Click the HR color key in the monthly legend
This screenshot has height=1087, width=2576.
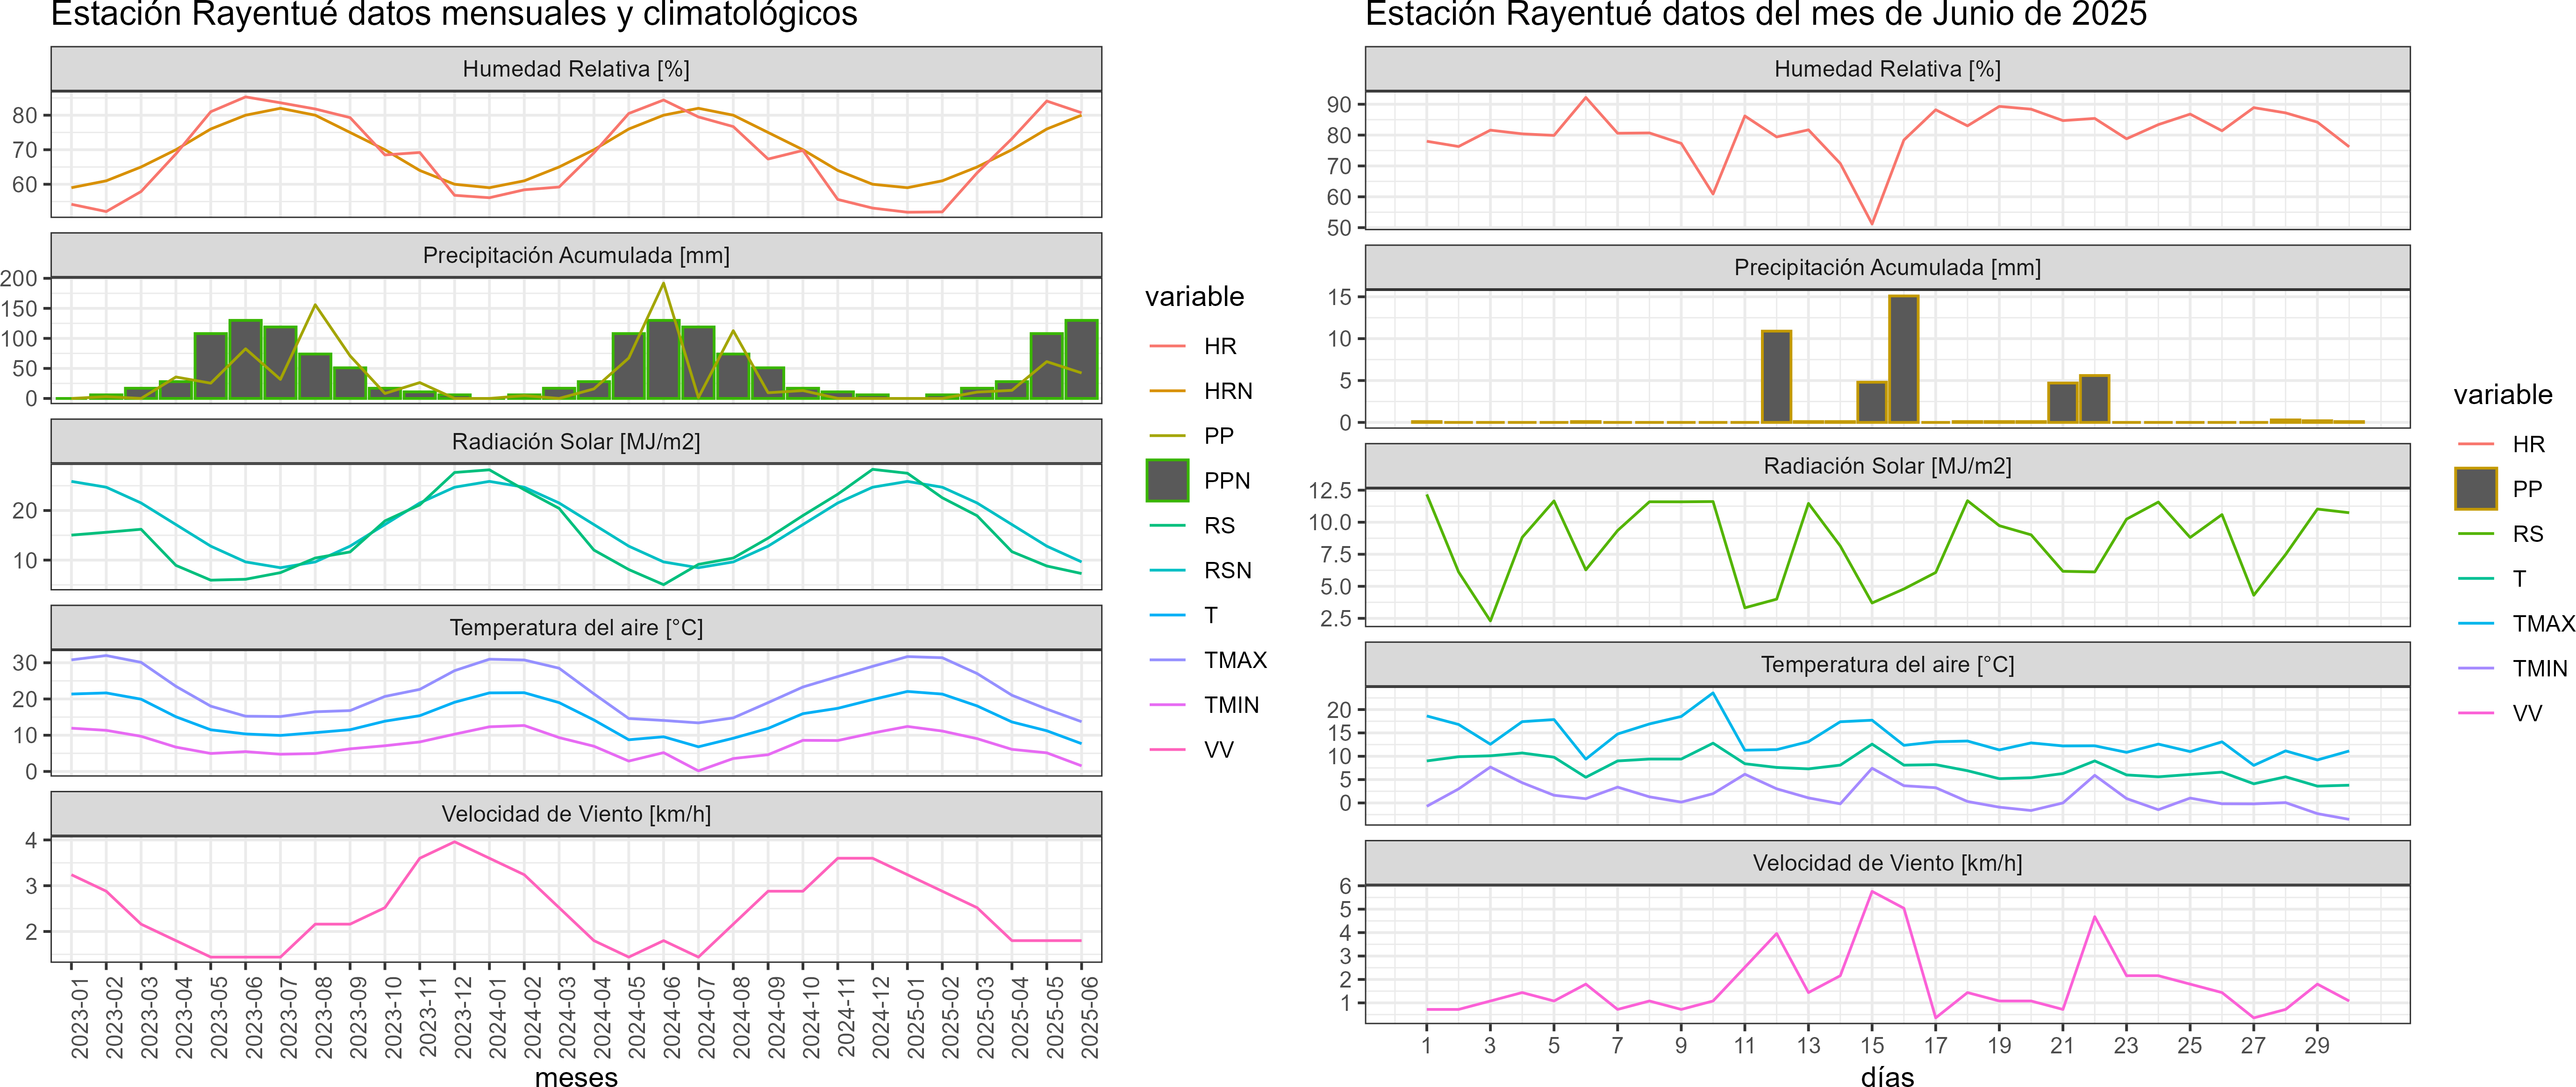(1167, 347)
